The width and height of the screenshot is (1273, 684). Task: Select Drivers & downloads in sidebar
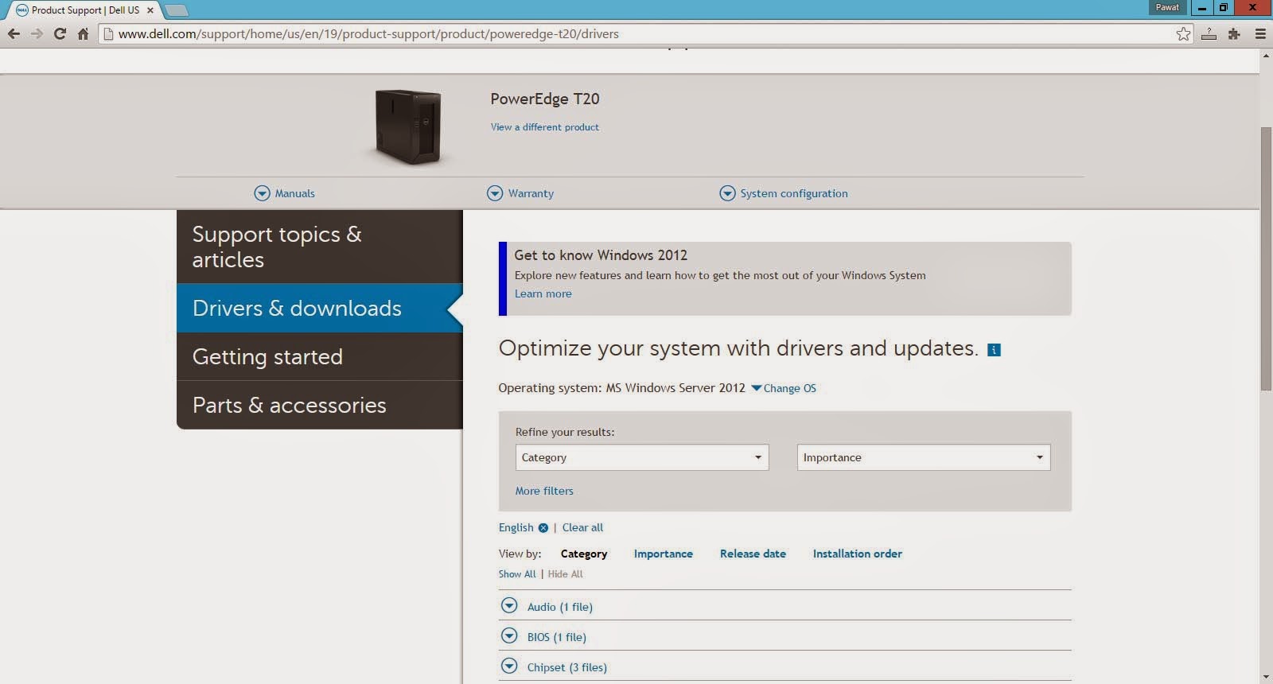pos(320,308)
